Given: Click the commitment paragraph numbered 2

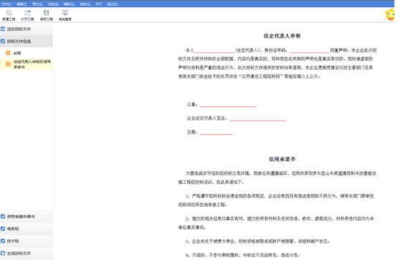Looking at the screenshot, I should (x=276, y=223).
